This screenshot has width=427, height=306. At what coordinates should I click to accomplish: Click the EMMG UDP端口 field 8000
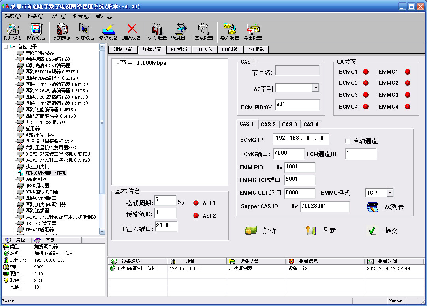click(x=300, y=193)
